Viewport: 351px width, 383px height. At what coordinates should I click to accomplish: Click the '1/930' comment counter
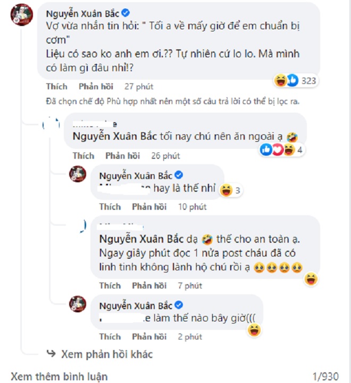pyautogui.click(x=325, y=377)
